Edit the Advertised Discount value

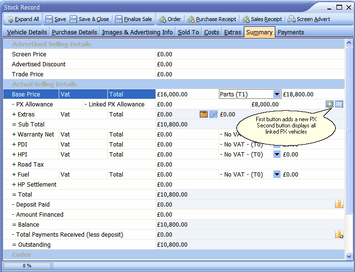pos(250,64)
